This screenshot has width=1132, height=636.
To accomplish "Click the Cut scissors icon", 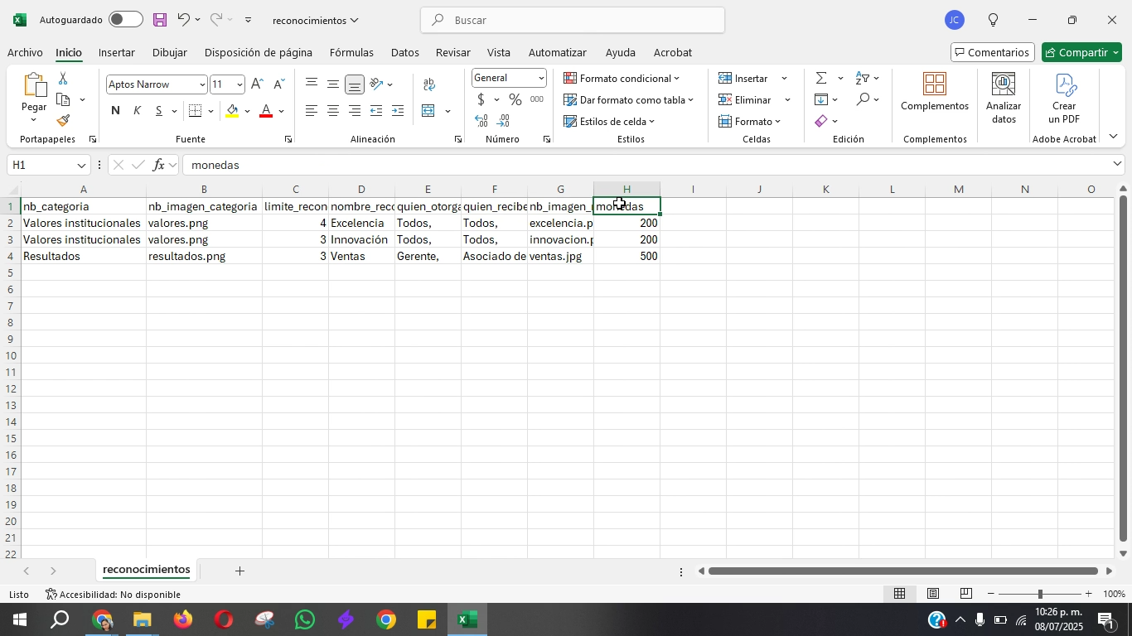I will (x=63, y=78).
